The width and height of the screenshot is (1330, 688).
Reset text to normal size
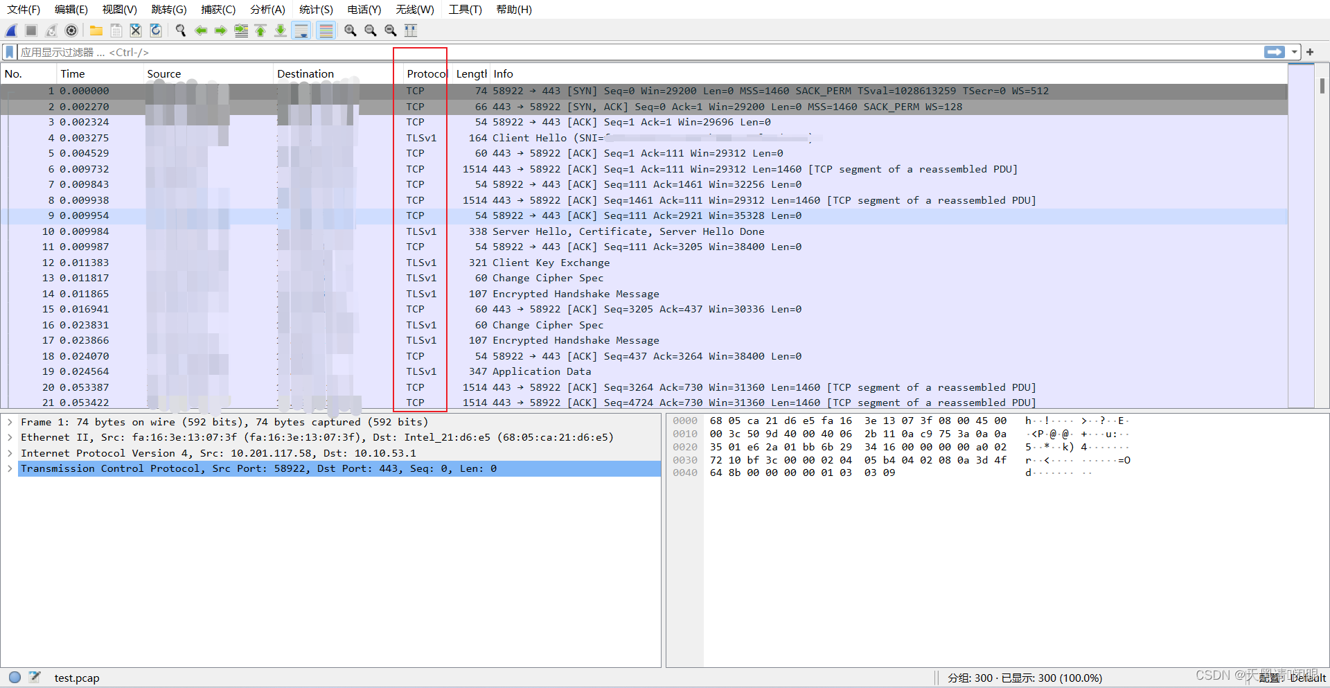coord(391,30)
